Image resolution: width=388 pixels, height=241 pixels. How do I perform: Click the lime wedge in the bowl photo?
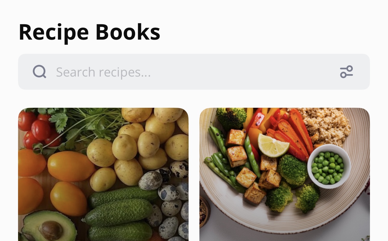[273, 145]
